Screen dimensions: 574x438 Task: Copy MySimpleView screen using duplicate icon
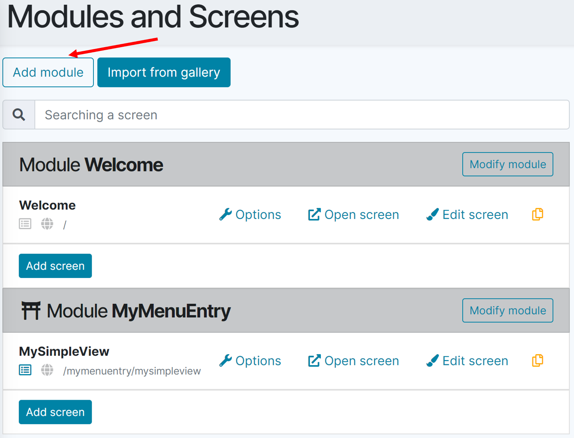(537, 360)
